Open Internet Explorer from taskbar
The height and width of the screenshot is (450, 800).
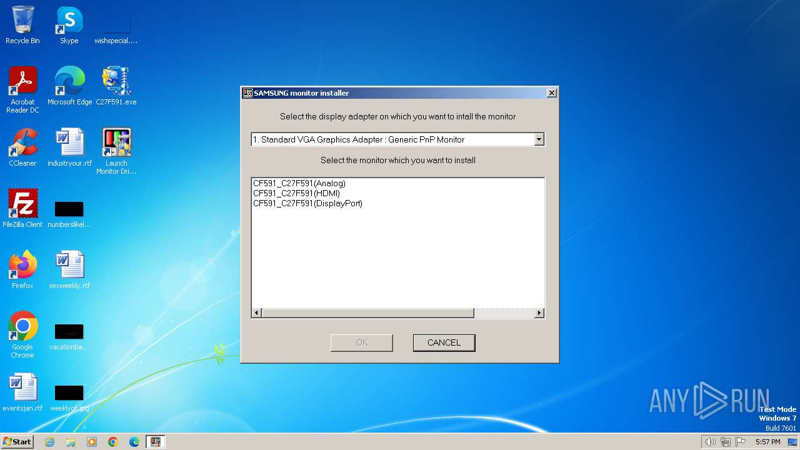(x=49, y=442)
